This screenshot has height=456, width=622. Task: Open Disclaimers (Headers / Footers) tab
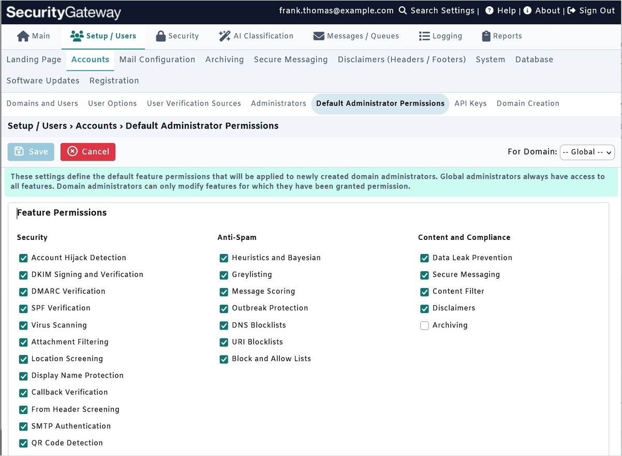point(402,60)
